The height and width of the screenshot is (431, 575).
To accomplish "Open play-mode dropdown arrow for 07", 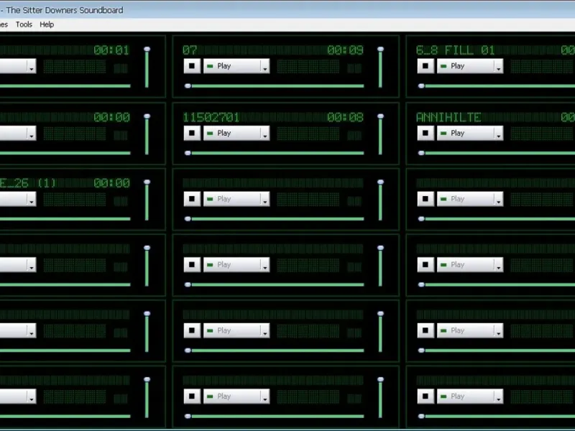I will (265, 66).
